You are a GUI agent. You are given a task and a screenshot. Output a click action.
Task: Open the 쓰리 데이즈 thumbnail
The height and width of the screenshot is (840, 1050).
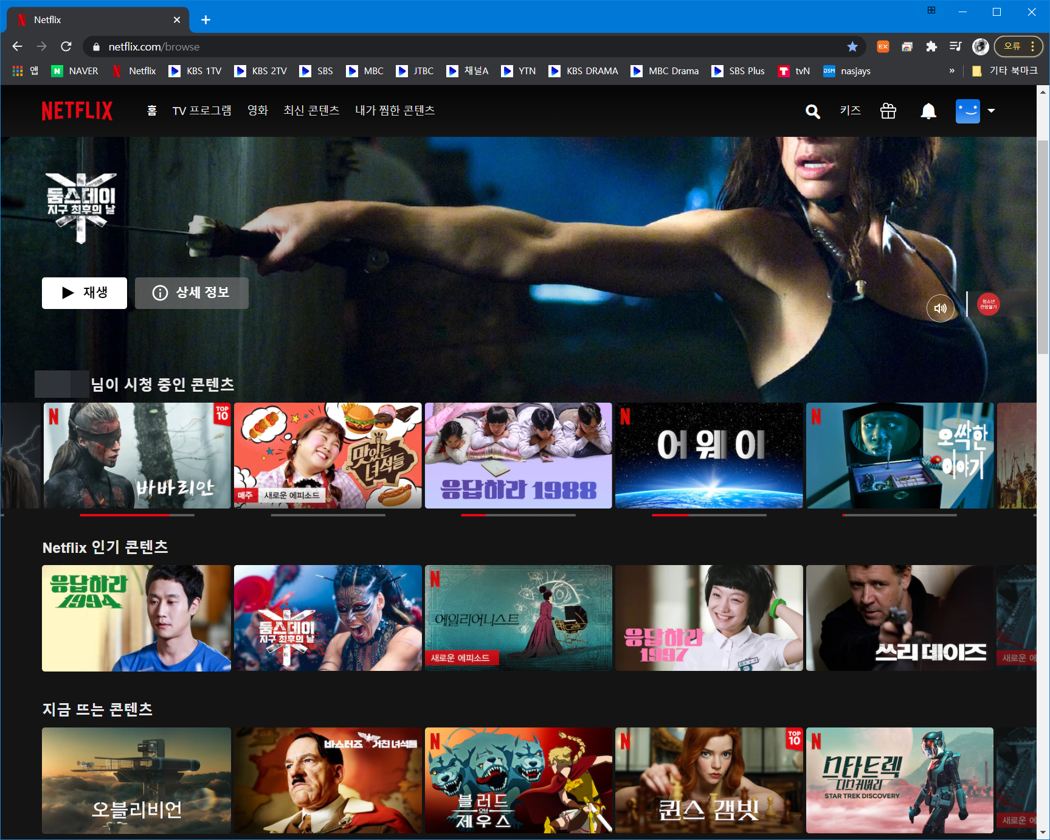tap(900, 618)
